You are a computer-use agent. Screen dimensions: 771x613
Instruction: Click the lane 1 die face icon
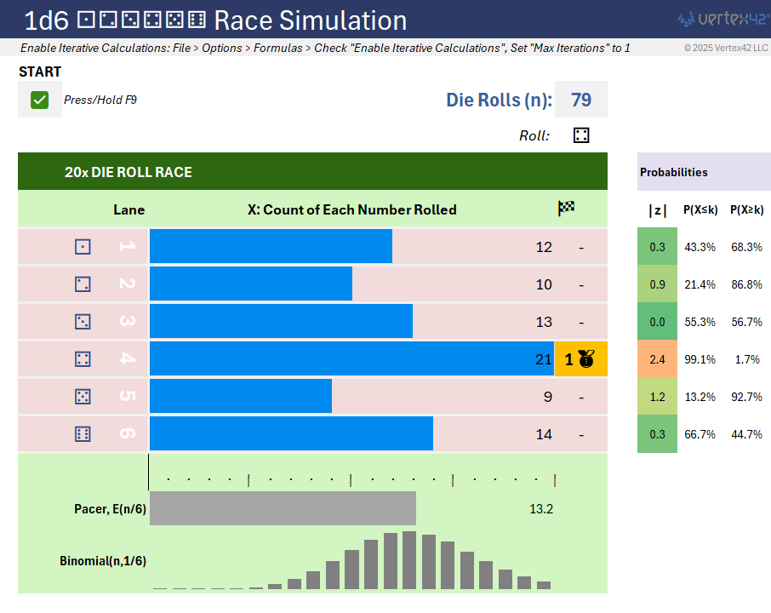83,247
